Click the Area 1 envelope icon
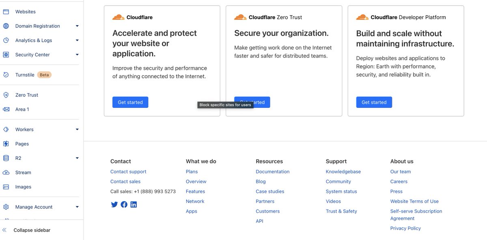487x240 pixels. click(x=6, y=109)
